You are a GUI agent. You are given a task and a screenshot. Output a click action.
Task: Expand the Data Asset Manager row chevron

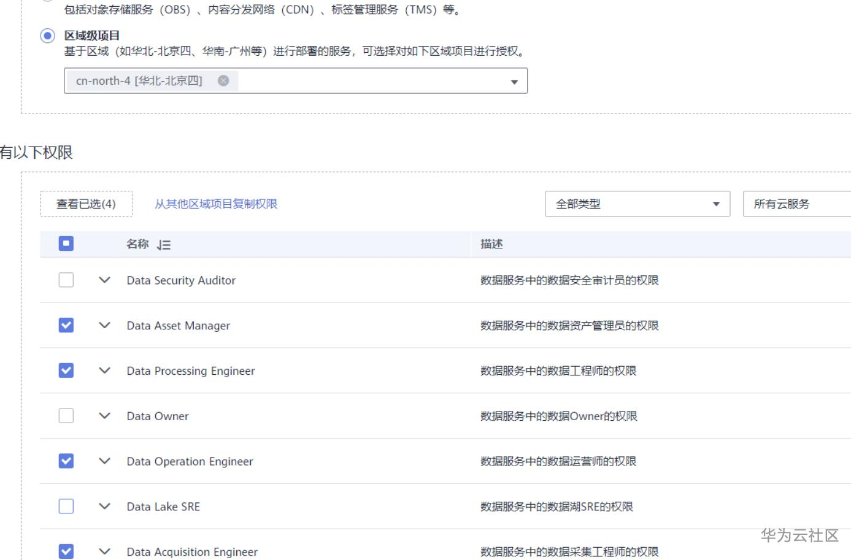pyautogui.click(x=105, y=325)
